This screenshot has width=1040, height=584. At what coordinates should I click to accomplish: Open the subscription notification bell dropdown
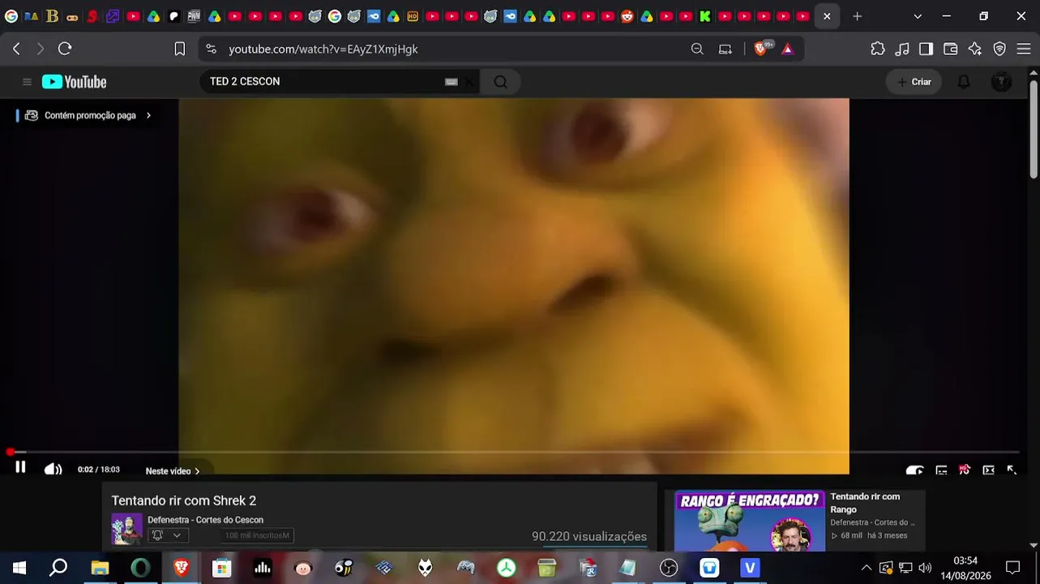pos(167,535)
